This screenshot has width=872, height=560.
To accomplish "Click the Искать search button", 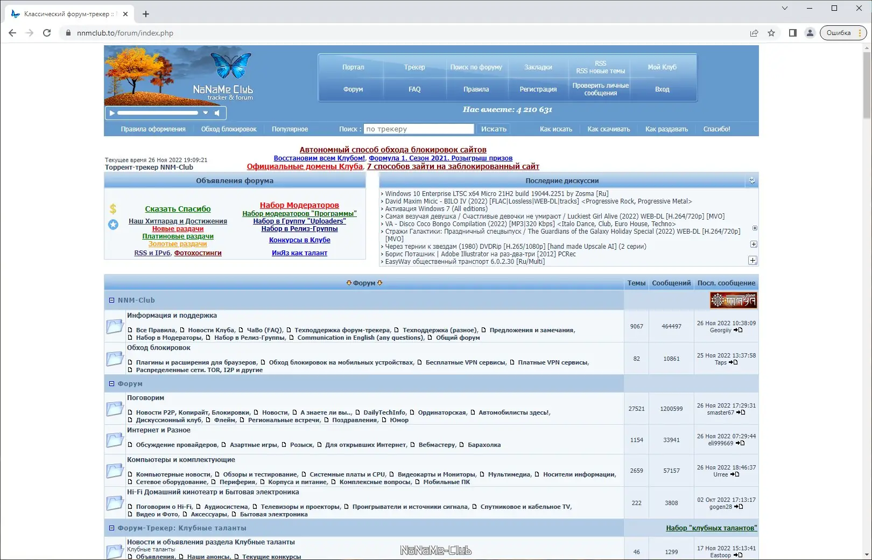I will [x=494, y=129].
